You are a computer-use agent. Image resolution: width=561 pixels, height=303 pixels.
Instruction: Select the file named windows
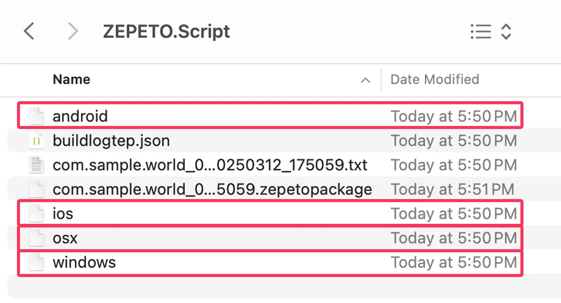pyautogui.click(x=84, y=262)
